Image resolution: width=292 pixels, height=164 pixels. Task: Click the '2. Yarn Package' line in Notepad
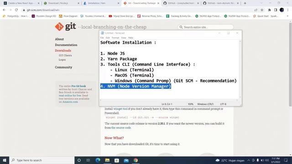point(119,59)
